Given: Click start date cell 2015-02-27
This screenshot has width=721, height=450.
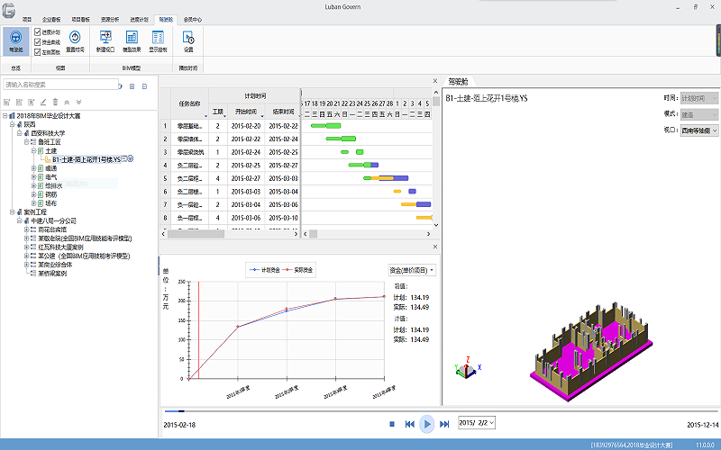Looking at the screenshot, I should point(246,178).
